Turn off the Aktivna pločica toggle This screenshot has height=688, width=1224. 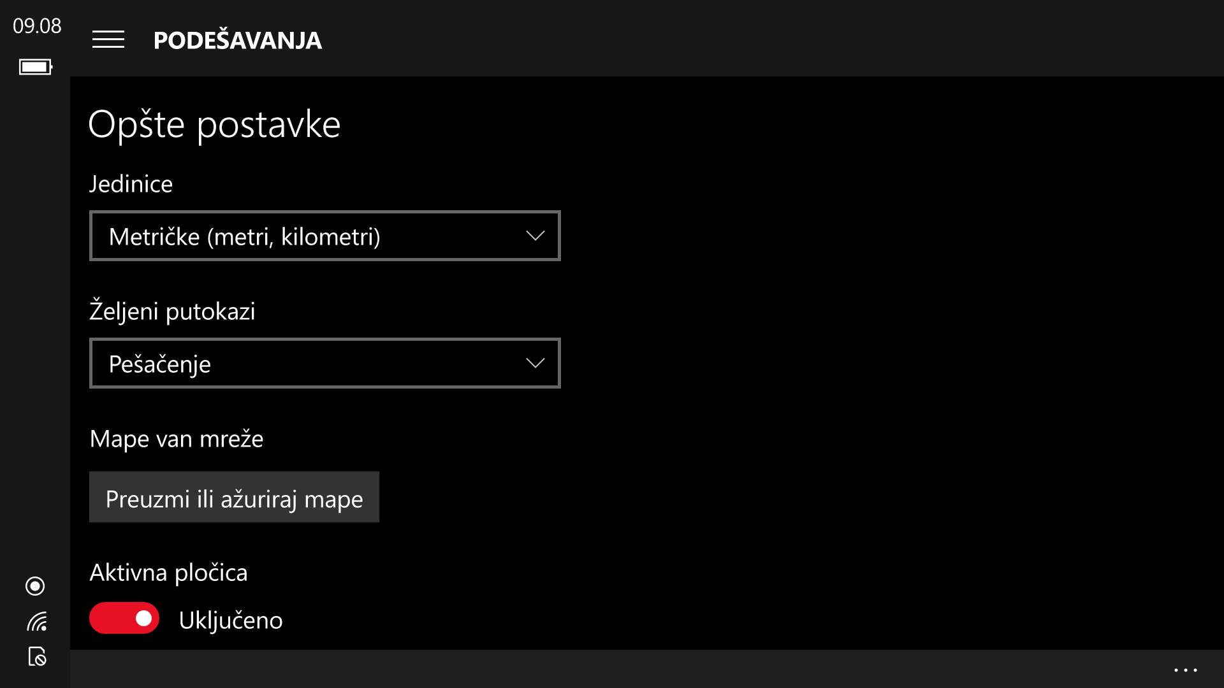click(124, 619)
